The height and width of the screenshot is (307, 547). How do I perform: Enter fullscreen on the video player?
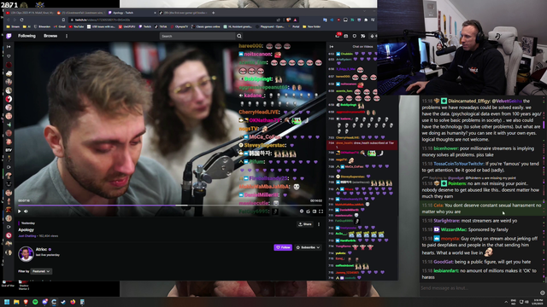pyautogui.click(x=321, y=211)
